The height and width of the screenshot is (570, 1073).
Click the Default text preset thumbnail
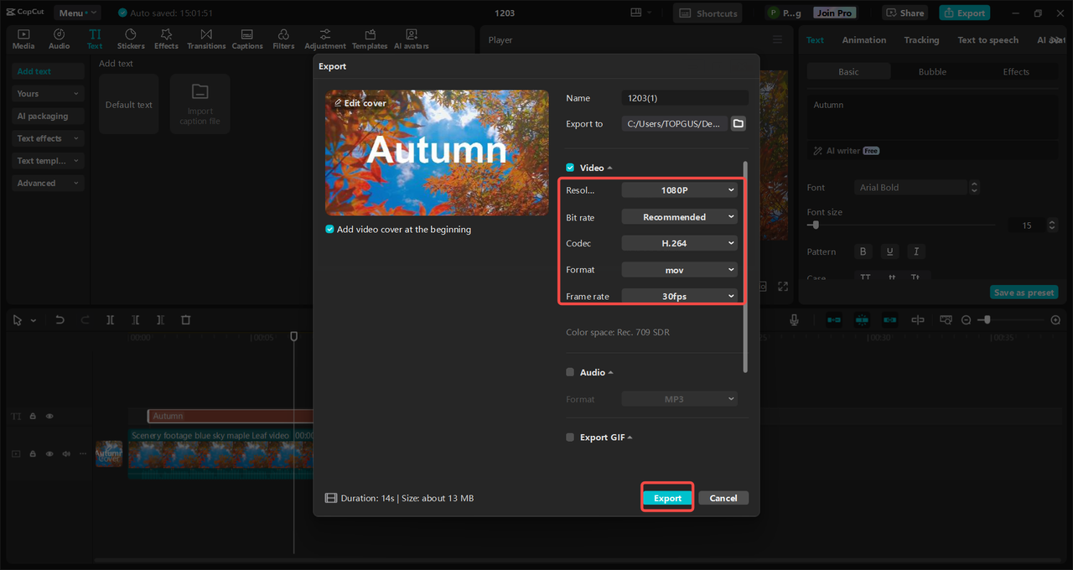tap(128, 104)
